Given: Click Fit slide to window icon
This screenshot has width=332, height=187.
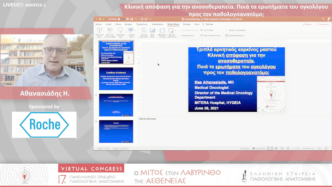Looking at the screenshot, I should (326, 149).
